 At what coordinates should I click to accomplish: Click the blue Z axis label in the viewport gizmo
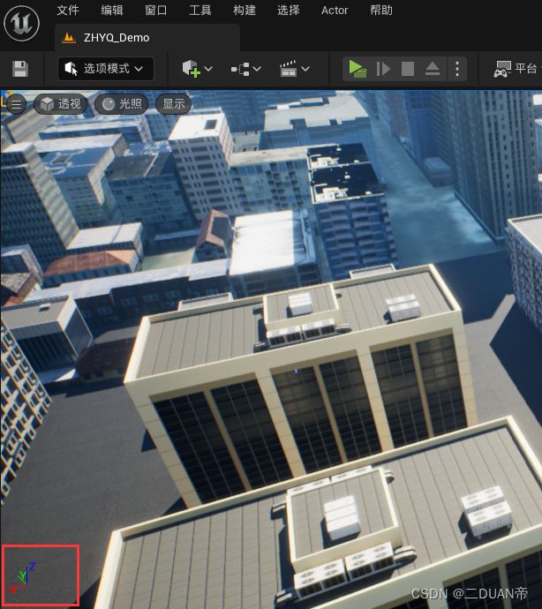pos(33,567)
